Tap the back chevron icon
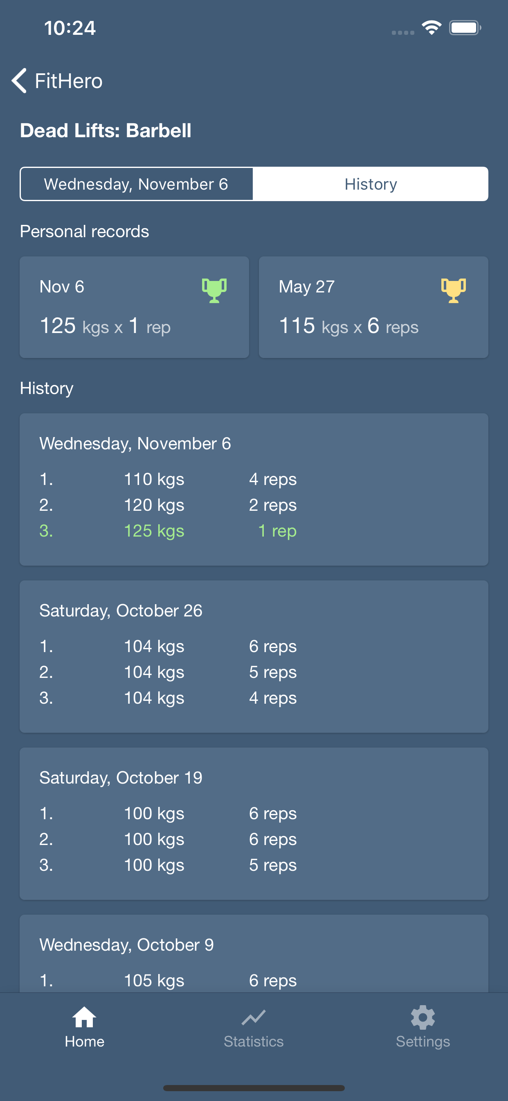Screen dimensions: 508x1101 point(19,80)
